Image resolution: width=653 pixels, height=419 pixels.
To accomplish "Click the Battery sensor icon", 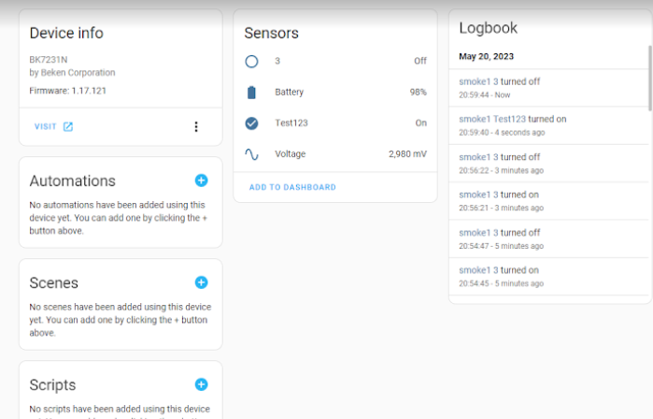I will 251,93.
